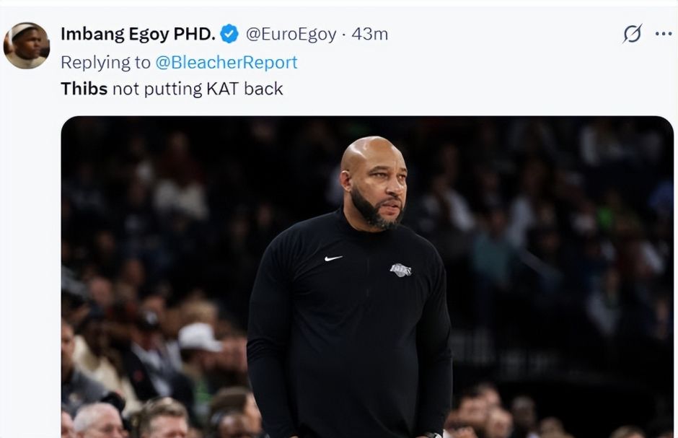
Task: Click the white cap in the crowd
Action: (199, 337)
